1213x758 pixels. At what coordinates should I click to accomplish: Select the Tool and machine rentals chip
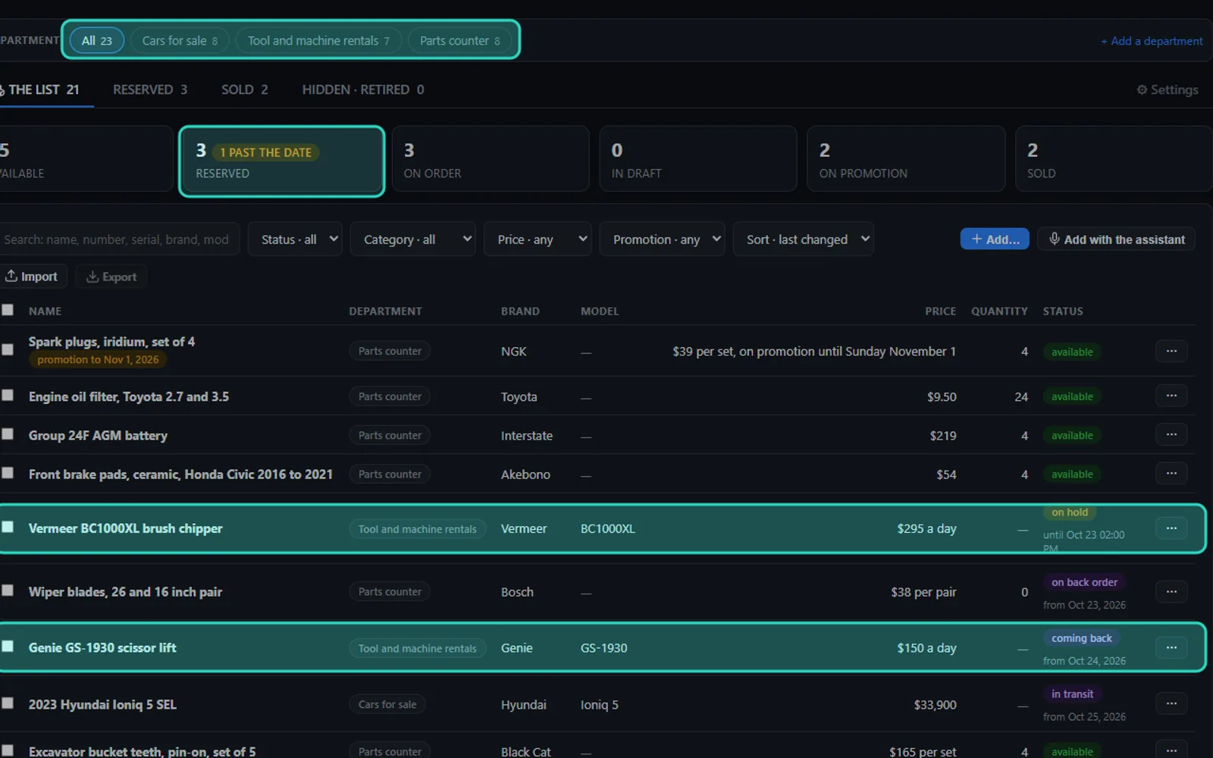[318, 40]
